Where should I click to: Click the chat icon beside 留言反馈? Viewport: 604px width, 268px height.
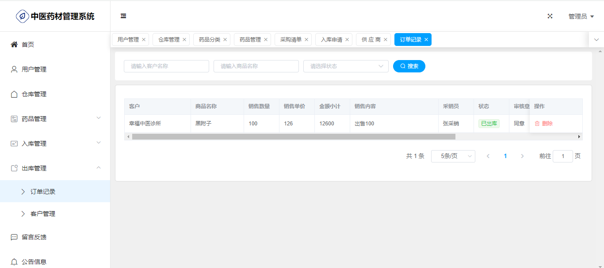(x=14, y=237)
